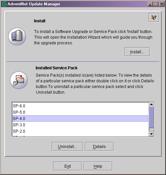Image resolution: width=166 pixels, height=175 pixels.
Task: Click scrollbar track below the thumb
Action: point(151,130)
